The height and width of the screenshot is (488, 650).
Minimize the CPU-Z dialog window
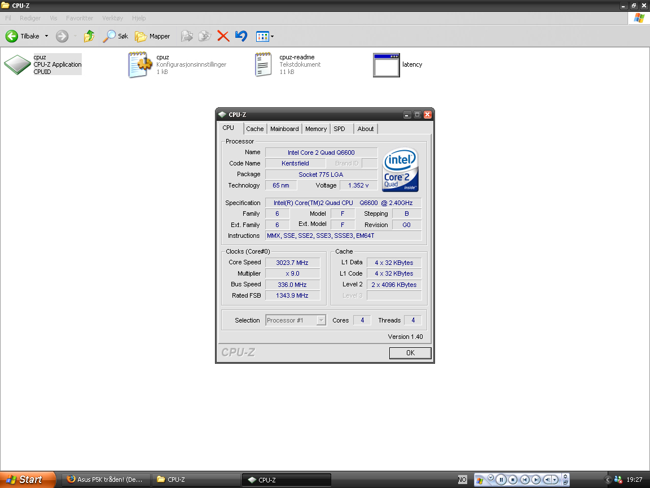click(407, 115)
